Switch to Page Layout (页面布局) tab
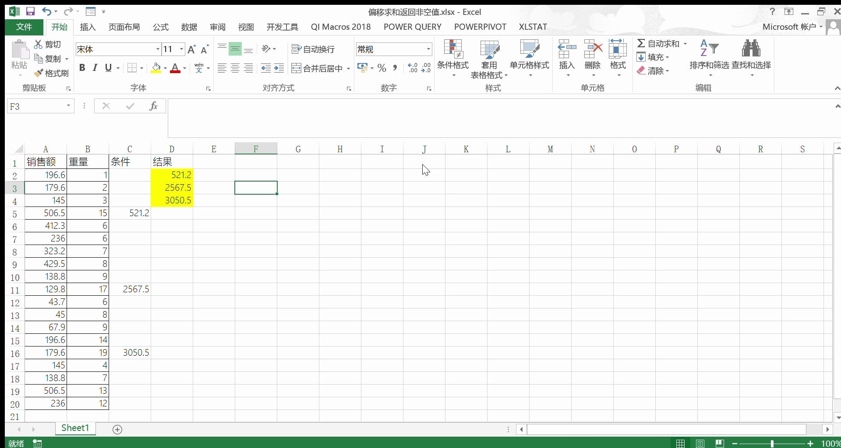 tap(124, 27)
